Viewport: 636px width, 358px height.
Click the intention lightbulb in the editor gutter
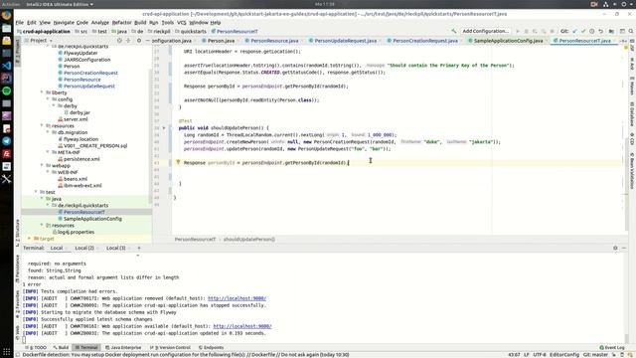(178, 162)
